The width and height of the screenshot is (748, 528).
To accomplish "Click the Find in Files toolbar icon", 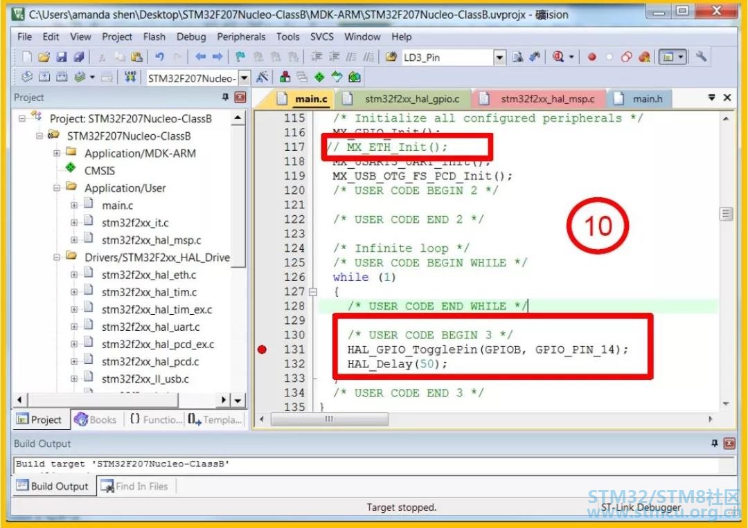I will coord(517,57).
